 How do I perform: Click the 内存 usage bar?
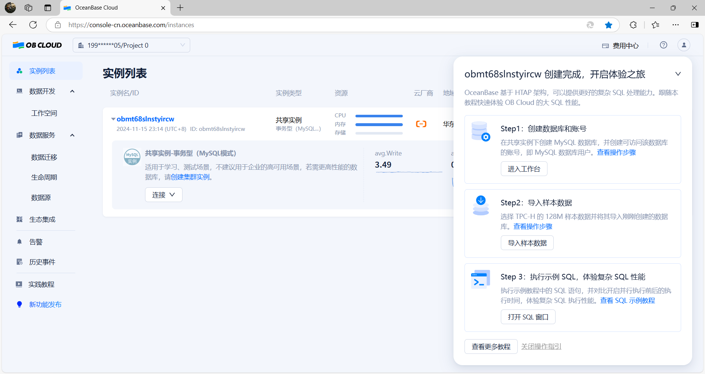pyautogui.click(x=379, y=125)
